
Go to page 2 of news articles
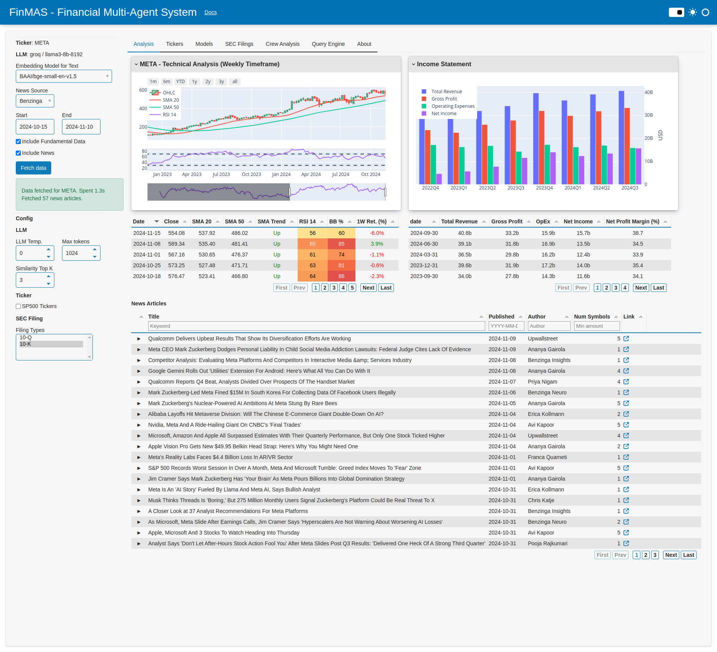pyautogui.click(x=646, y=555)
